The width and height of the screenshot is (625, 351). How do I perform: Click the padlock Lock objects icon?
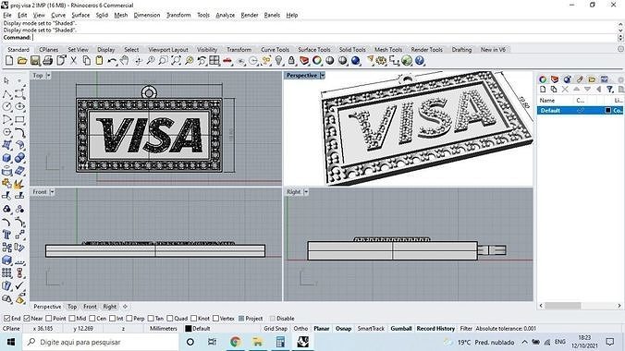291,61
